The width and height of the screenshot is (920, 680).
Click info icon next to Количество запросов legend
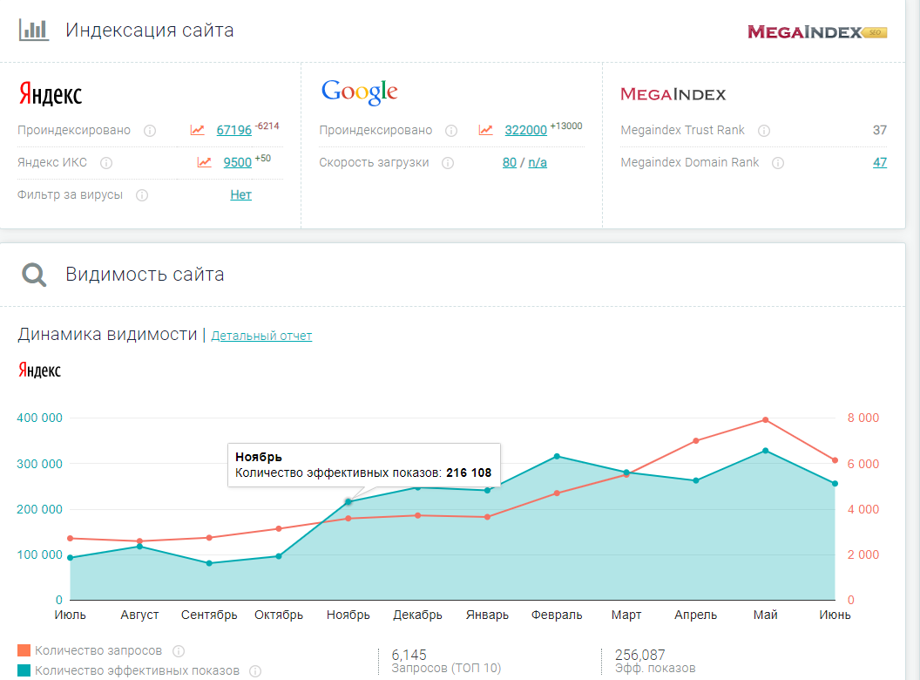click(179, 650)
